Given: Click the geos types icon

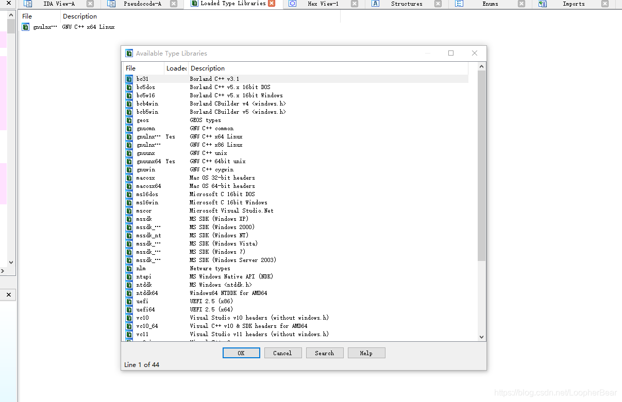Looking at the screenshot, I should click(129, 120).
